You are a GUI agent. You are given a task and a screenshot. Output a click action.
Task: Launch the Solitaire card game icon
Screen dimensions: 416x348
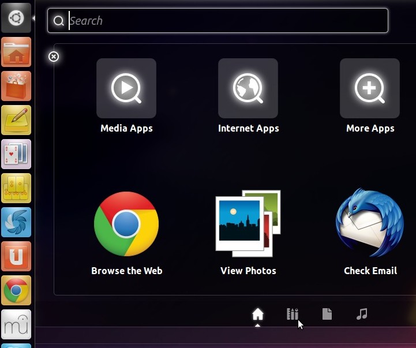pyautogui.click(x=16, y=154)
